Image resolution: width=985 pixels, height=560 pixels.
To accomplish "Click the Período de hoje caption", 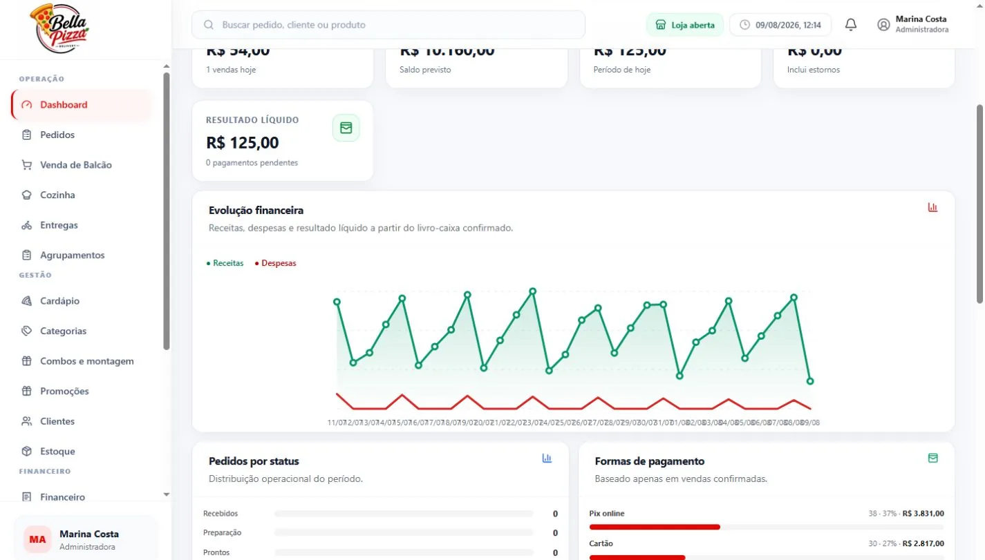I will 622,70.
